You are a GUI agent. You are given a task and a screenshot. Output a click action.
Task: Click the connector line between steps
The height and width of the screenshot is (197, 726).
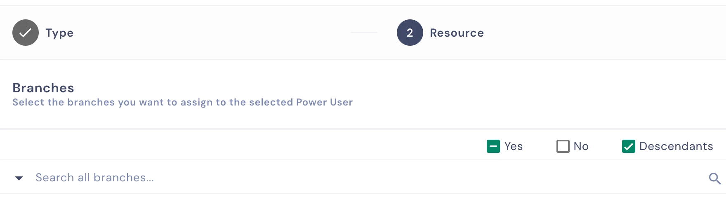[364, 32]
